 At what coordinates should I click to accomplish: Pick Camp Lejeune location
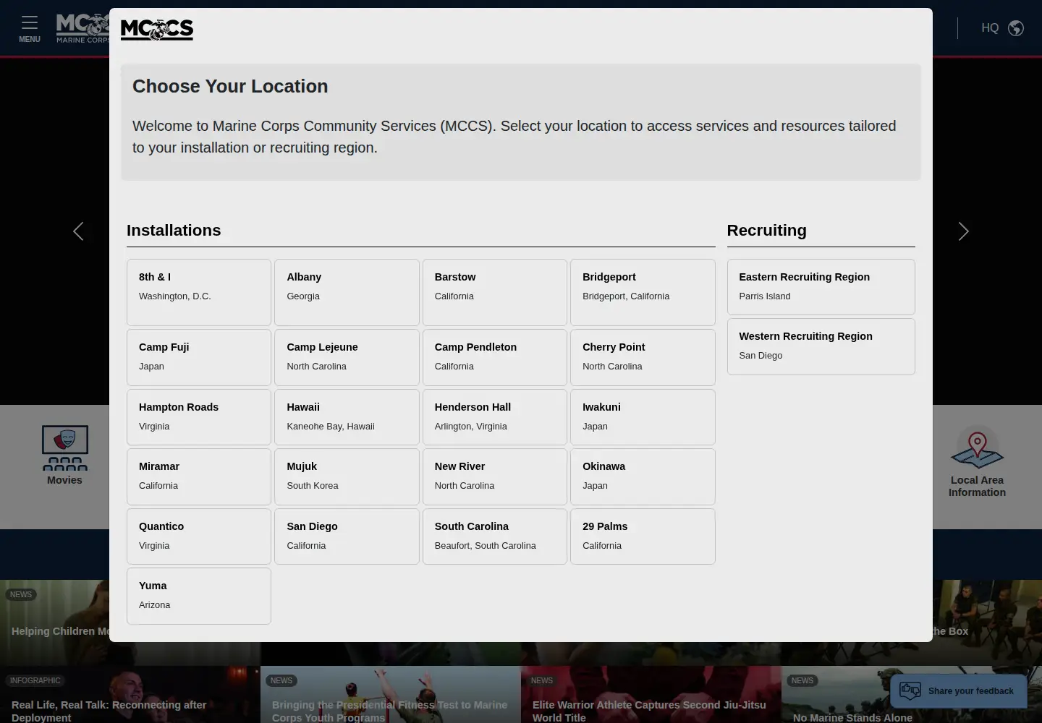pyautogui.click(x=347, y=357)
